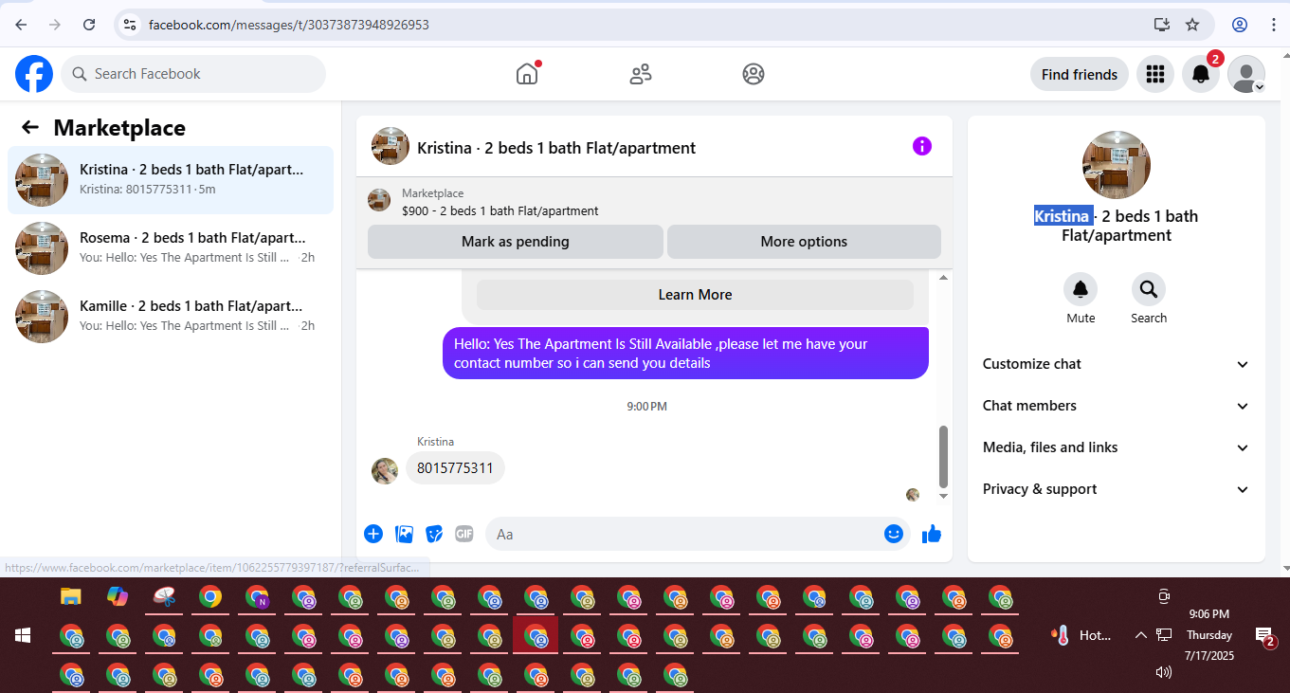1290x693 pixels.
Task: Click the page scrollbar down arrow
Action: coord(1284,568)
